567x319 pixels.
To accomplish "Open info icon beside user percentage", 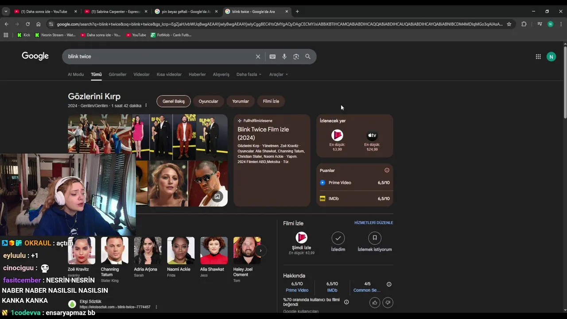I will coord(346,302).
